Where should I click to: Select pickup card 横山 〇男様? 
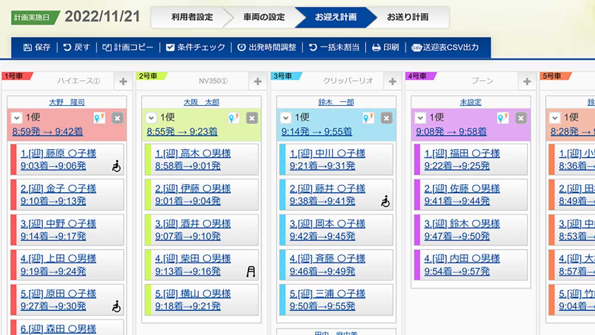point(202,300)
